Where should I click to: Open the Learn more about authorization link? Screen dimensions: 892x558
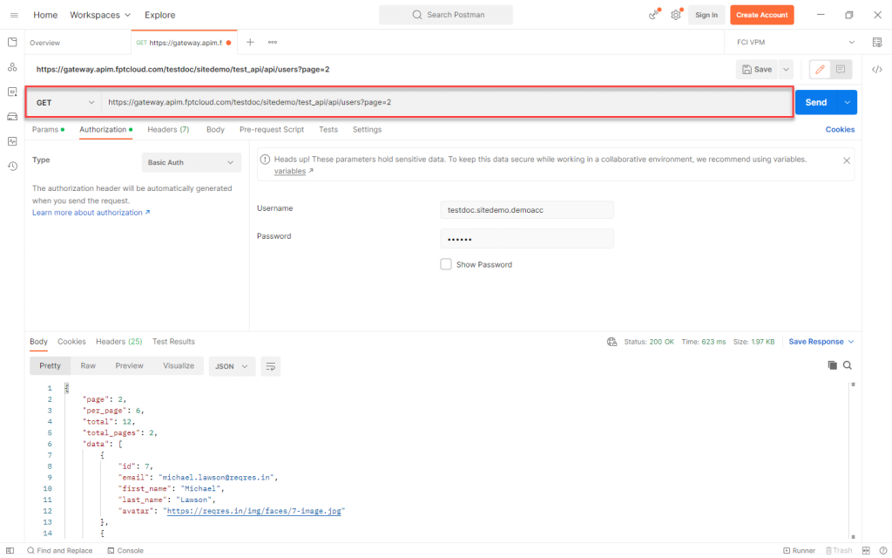(x=87, y=212)
